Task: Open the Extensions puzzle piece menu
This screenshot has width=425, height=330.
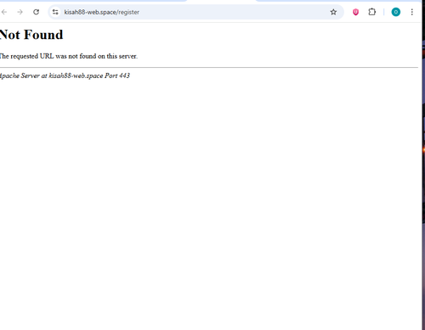Action: click(372, 12)
